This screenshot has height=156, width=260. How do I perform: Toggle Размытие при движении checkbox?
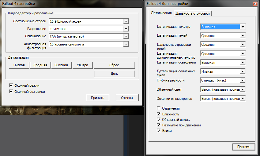(x=159, y=125)
